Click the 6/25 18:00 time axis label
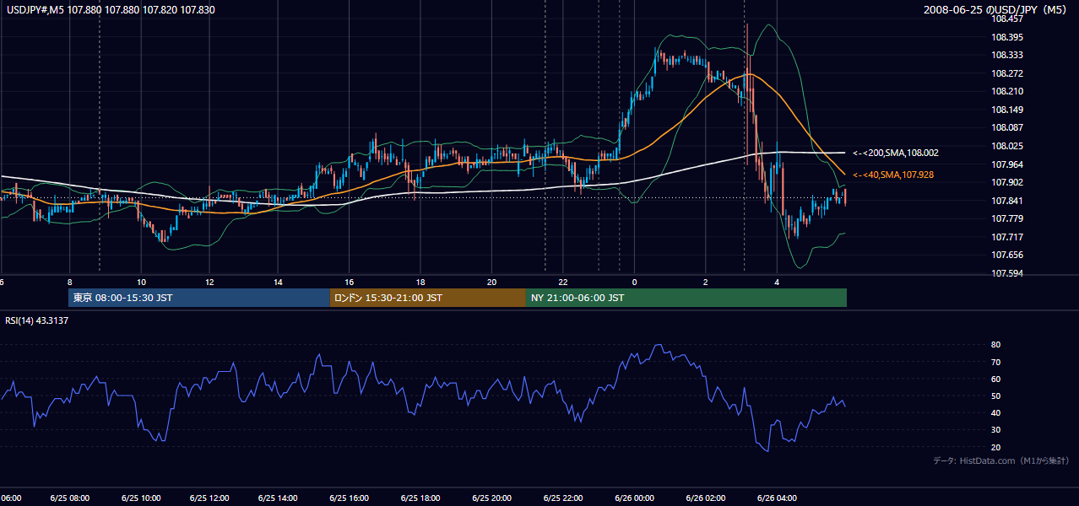 pyautogui.click(x=421, y=498)
